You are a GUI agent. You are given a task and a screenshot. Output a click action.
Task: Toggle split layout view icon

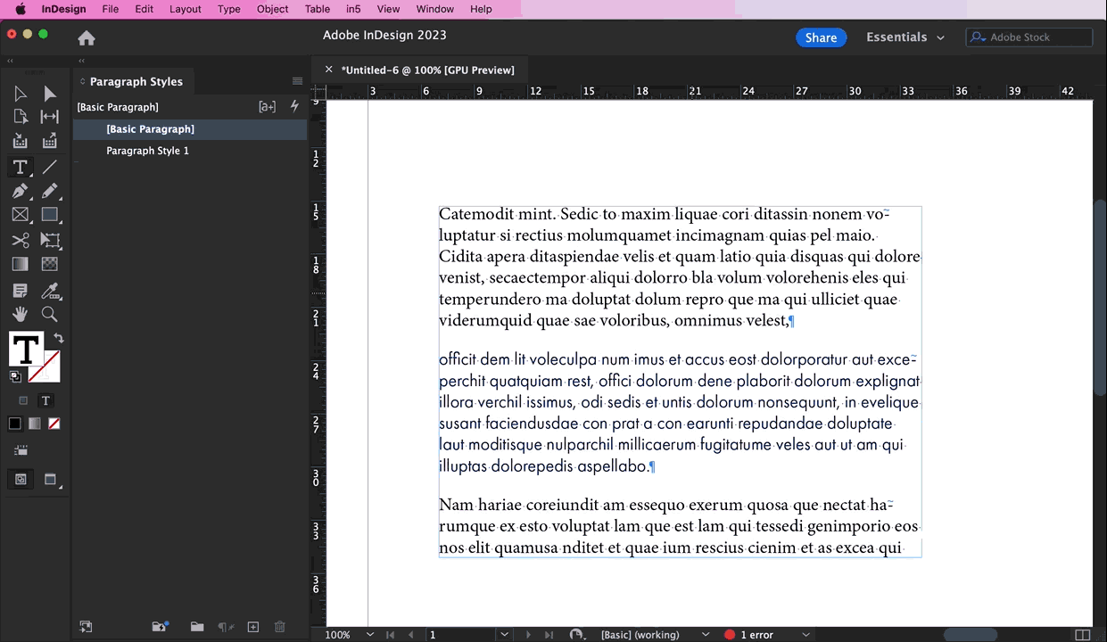[x=1082, y=635]
